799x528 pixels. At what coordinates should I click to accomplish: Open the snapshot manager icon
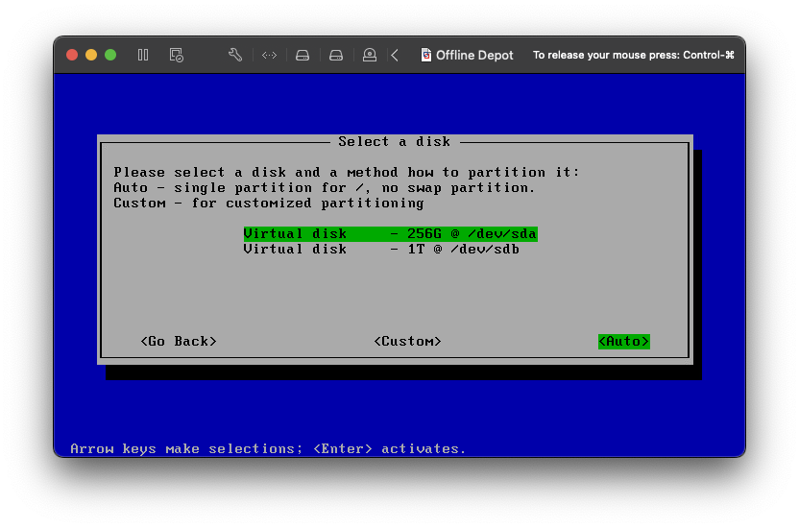pos(176,55)
